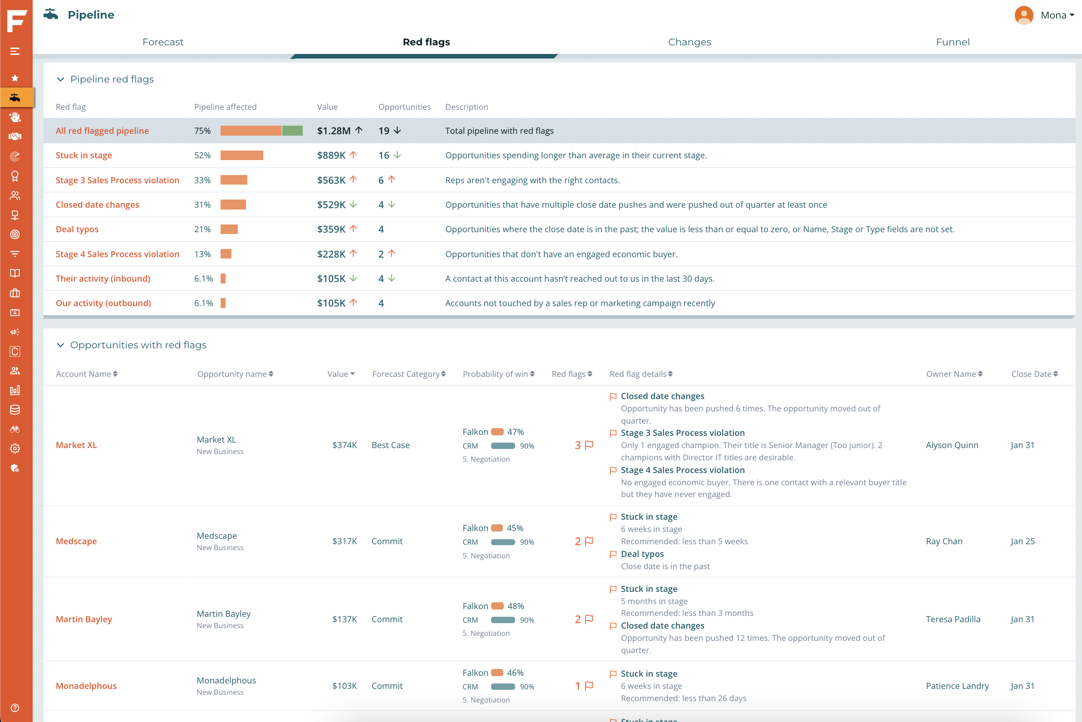Click the Closed date changes pipeline bar
The image size is (1082, 722).
click(233, 205)
